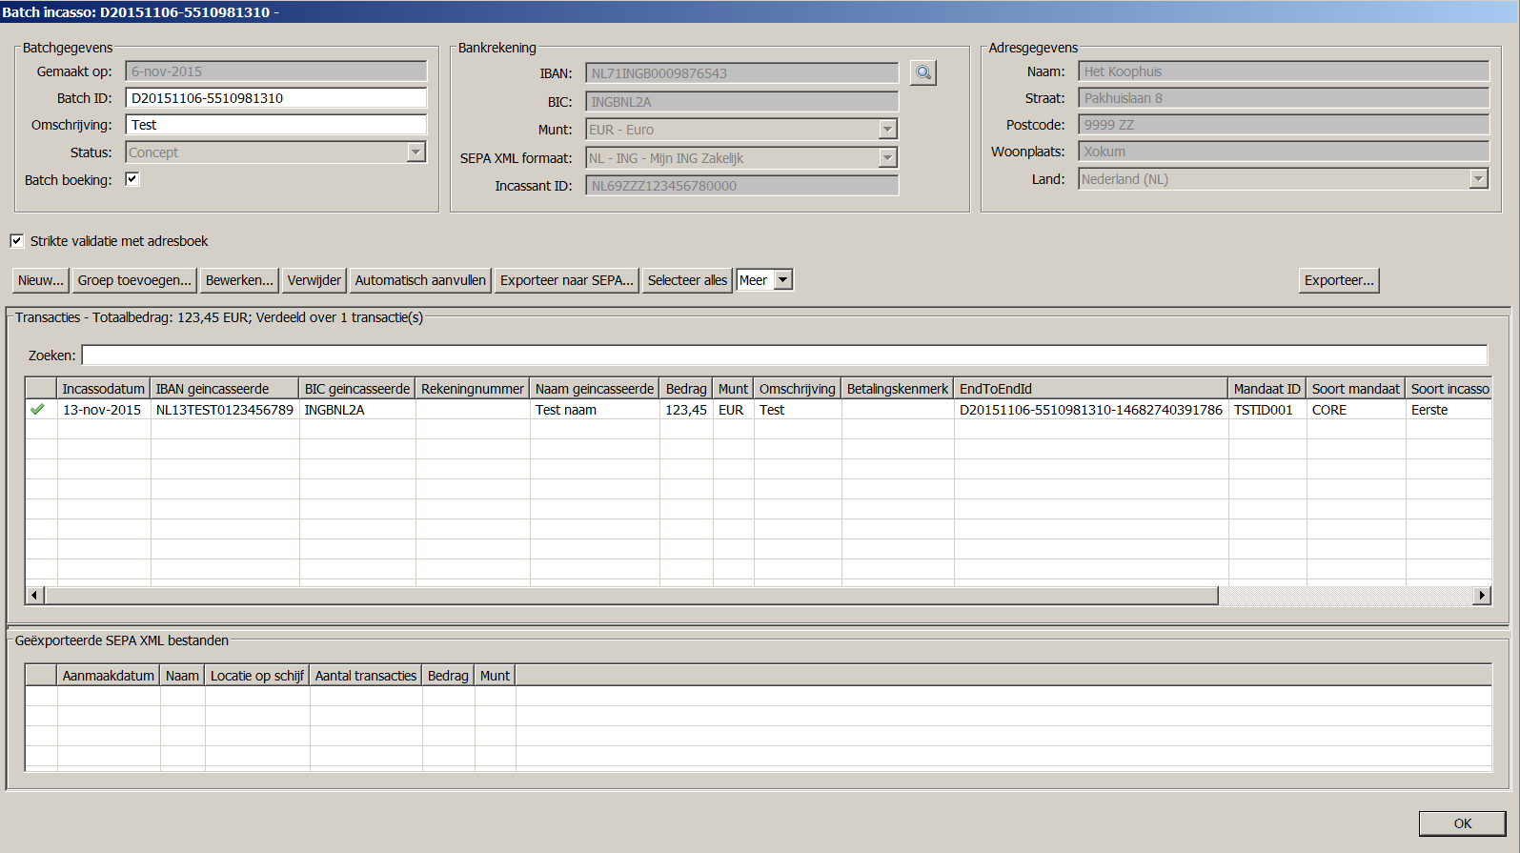Expand the Munt currency dropdown
Screen dimensions: 1520x853
point(887,130)
